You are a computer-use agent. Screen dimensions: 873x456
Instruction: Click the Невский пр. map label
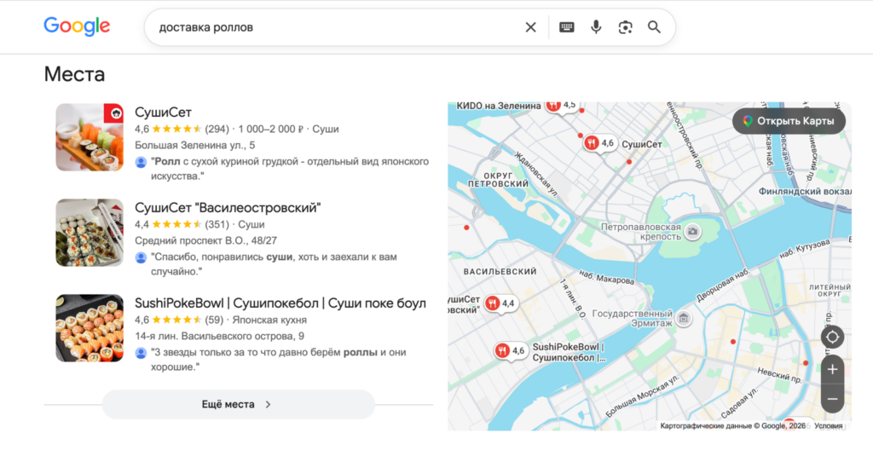(779, 375)
